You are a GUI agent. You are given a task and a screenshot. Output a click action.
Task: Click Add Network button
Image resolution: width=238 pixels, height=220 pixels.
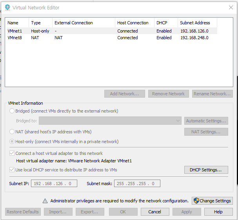pos(124,94)
